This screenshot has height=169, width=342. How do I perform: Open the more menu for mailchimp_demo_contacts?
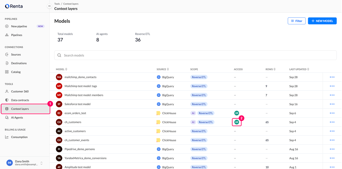pyautogui.click(x=332, y=77)
